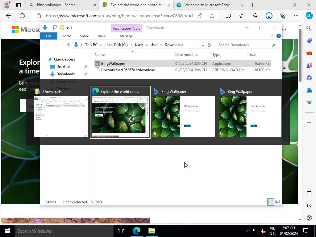
Task: Open Edge sidebar Drop paper-plane icon
Action: [x=309, y=102]
